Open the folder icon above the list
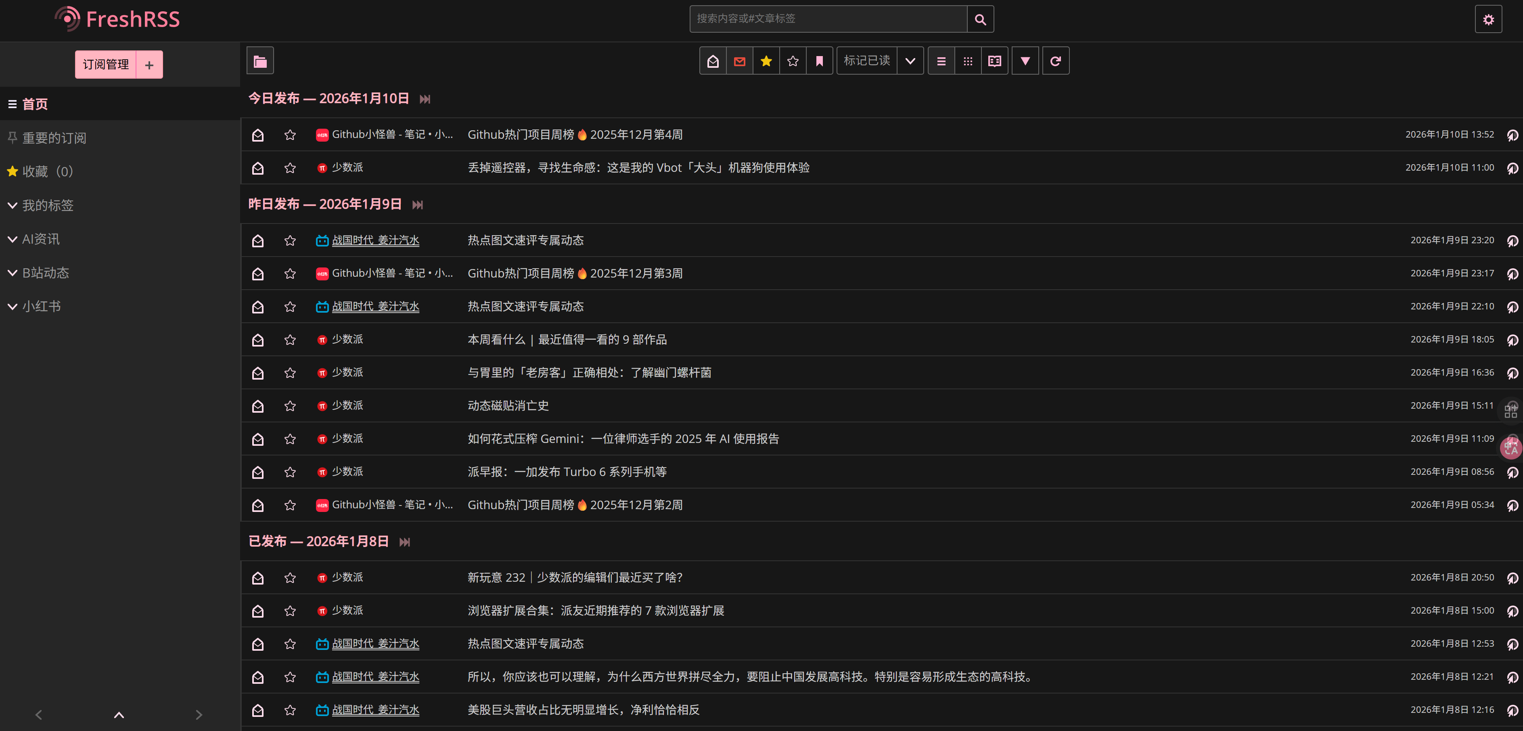The image size is (1523, 731). coord(260,61)
